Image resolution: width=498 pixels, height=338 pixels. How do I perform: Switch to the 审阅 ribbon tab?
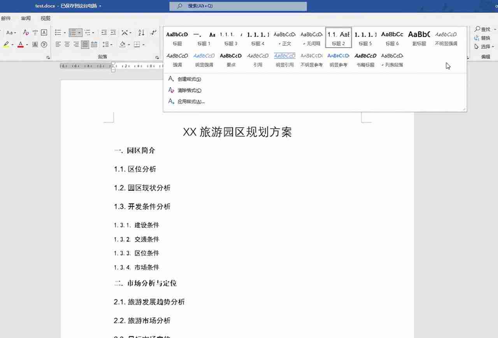[x=26, y=18]
